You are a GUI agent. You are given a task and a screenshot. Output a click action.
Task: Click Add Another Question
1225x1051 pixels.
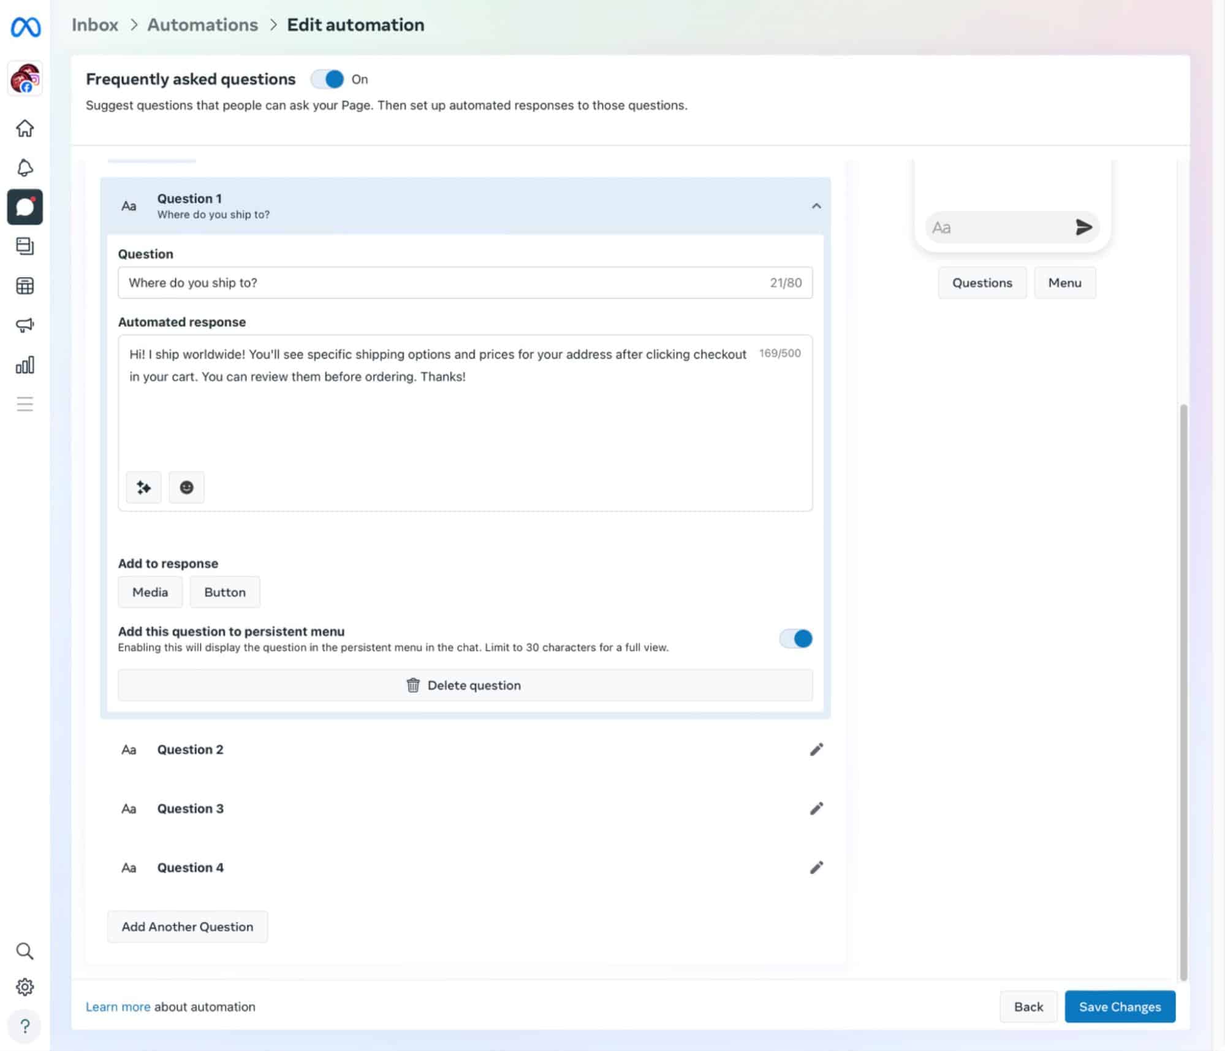187,927
